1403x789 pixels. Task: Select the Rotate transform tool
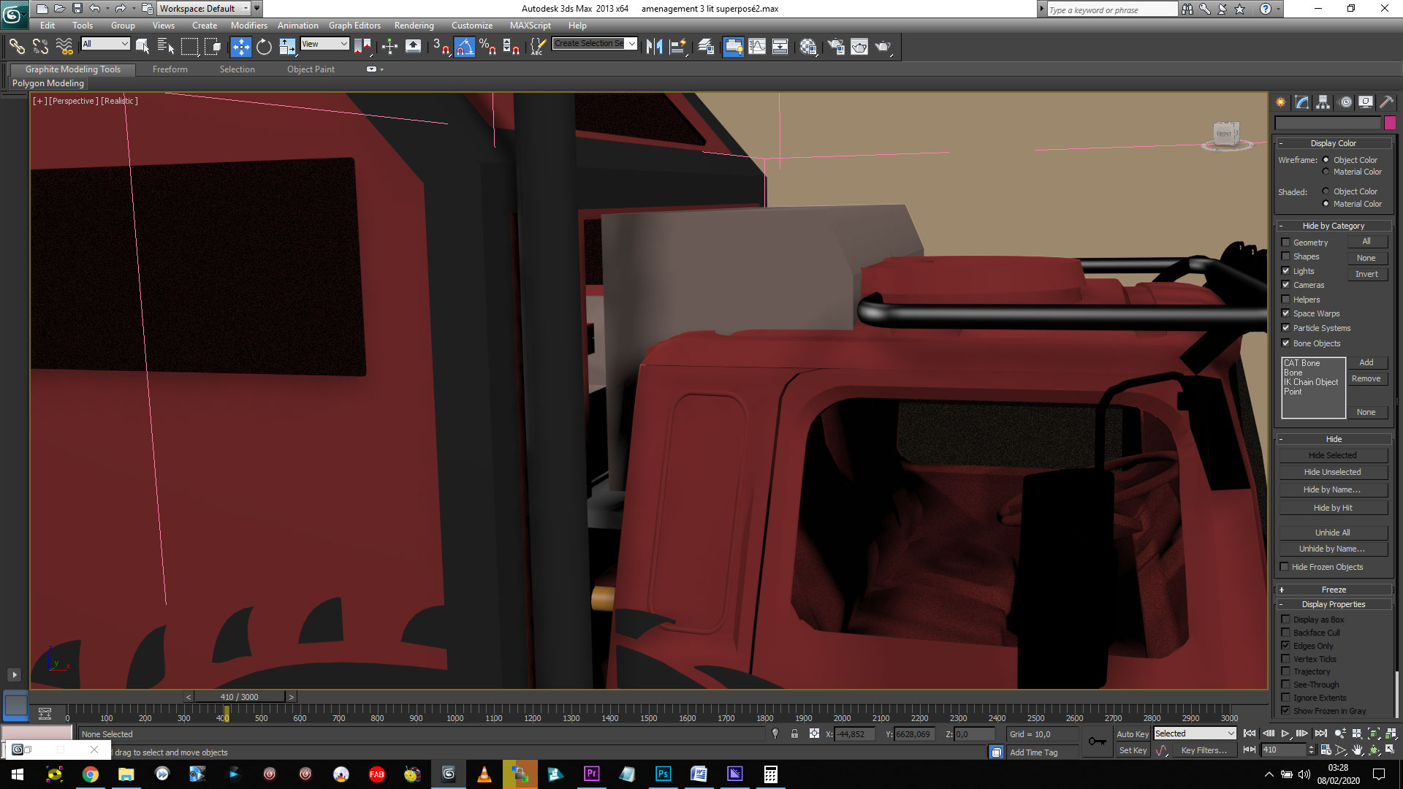264,47
